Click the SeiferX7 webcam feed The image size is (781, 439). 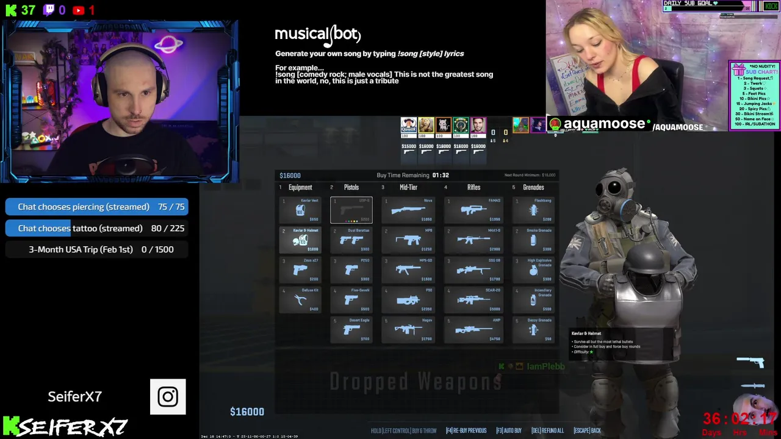(x=120, y=102)
